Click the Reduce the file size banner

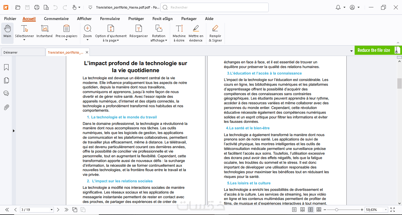tap(378, 50)
